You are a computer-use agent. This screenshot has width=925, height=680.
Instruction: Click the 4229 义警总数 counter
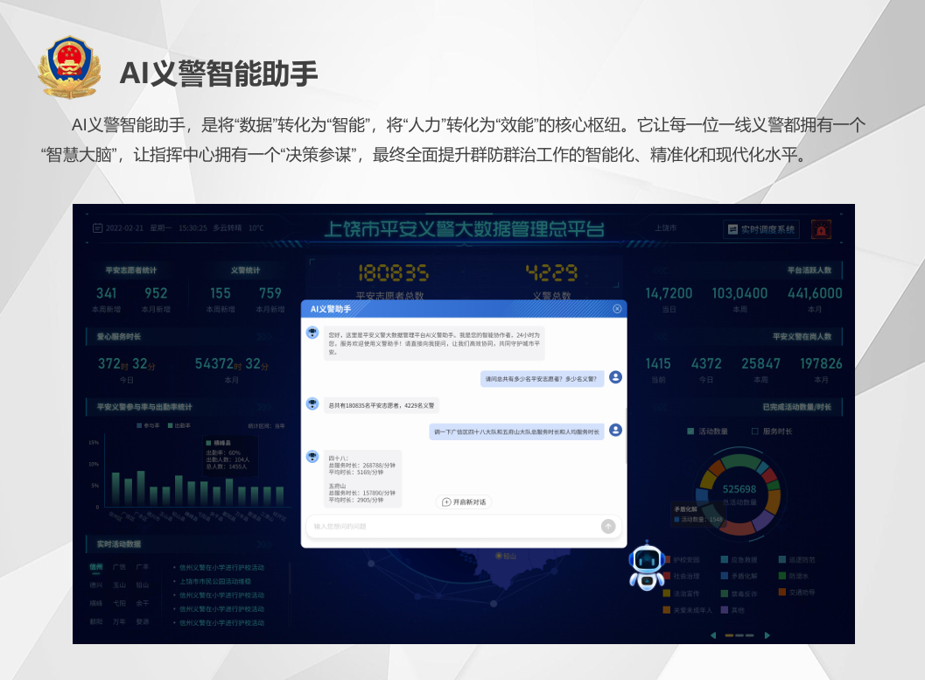tap(552, 272)
